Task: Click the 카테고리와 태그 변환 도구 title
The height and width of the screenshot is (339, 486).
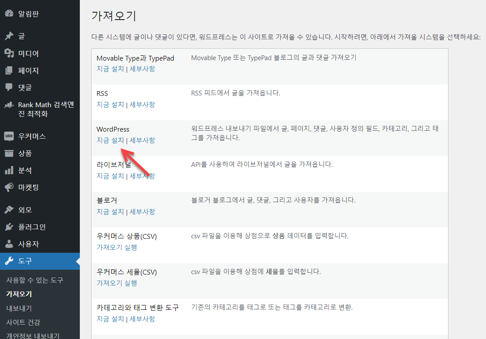Action: 137,308
